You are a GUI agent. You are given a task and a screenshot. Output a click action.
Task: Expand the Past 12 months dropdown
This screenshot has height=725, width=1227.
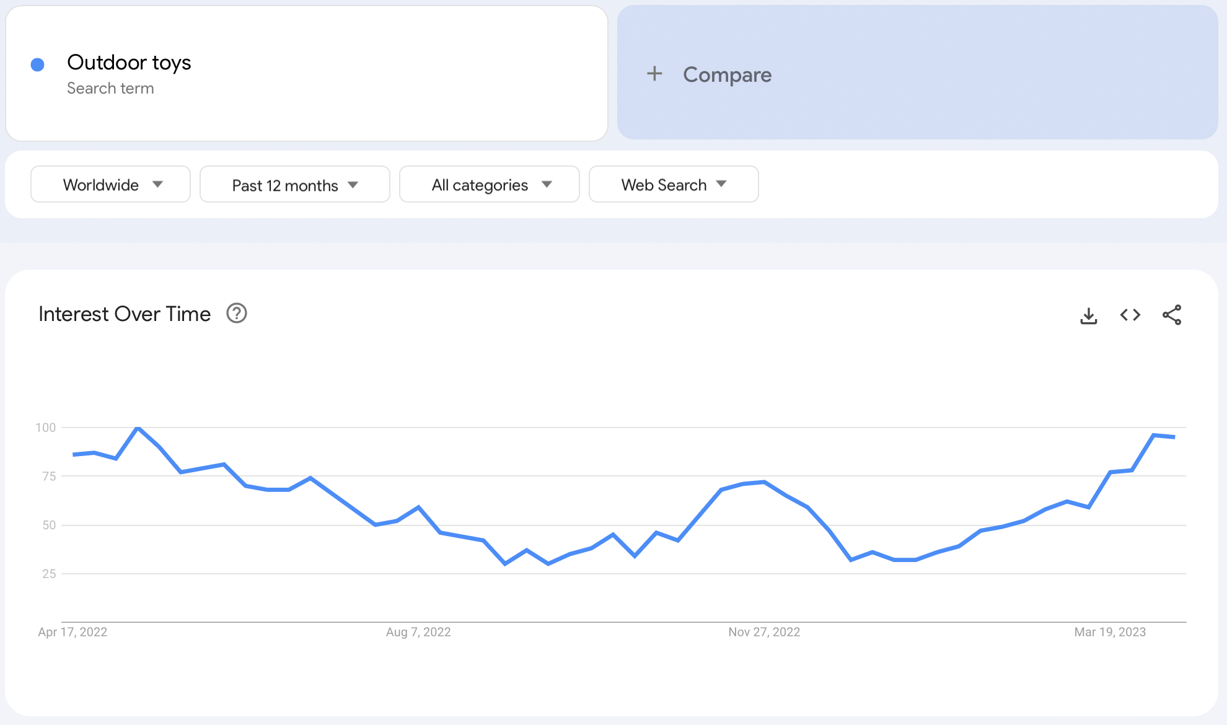294,185
